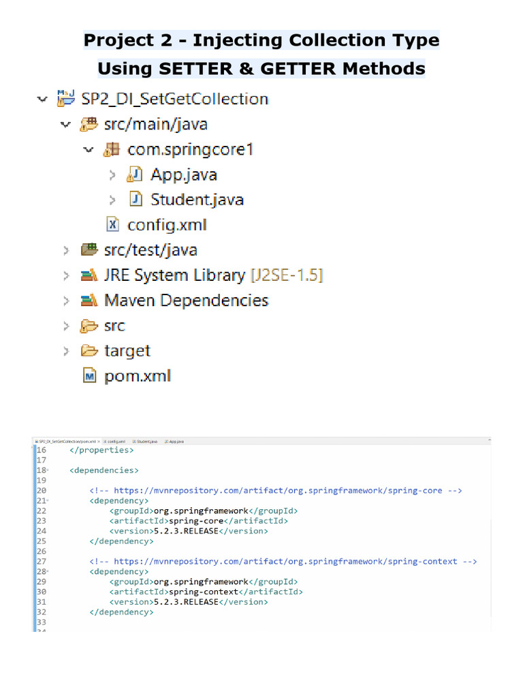Expand the Student.java node

coord(112,200)
